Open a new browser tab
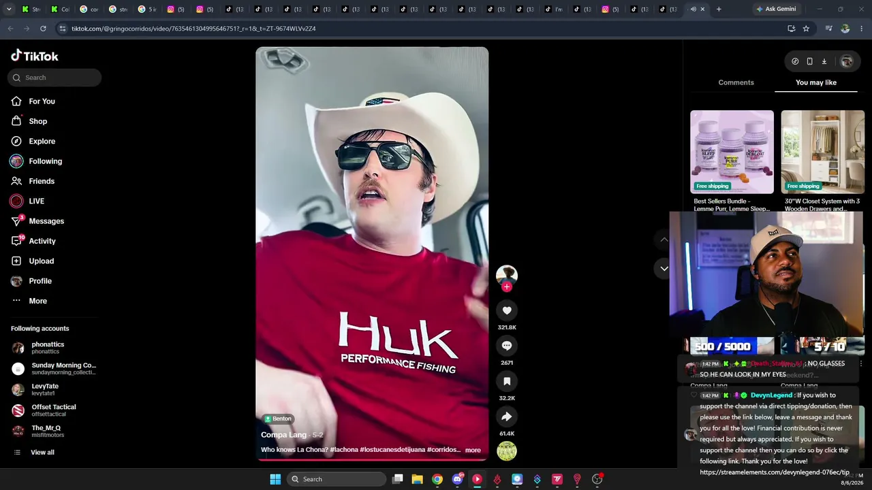Viewport: 872px width, 490px height. (x=719, y=9)
